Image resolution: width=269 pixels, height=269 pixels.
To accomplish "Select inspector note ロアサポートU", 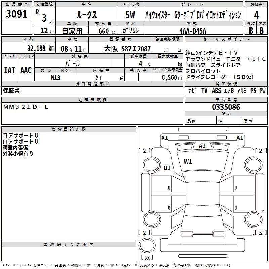I will pyautogui.click(x=21, y=142).
